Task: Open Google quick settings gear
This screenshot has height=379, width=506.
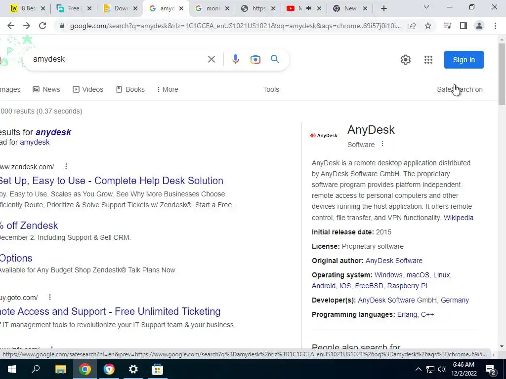Action: click(406, 60)
